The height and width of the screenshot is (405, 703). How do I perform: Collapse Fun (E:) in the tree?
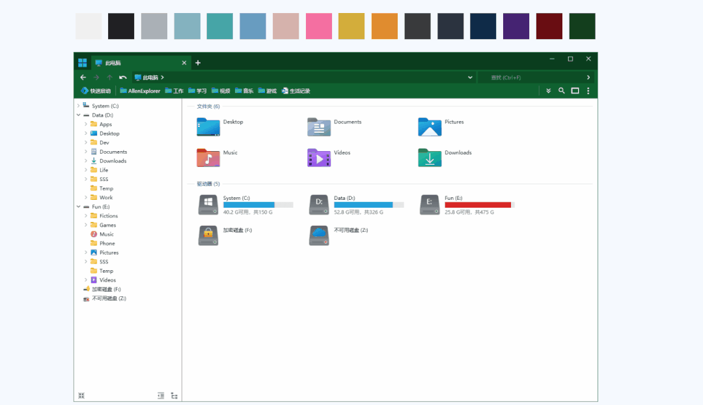click(x=79, y=207)
